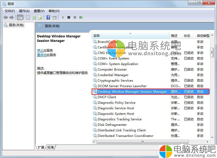Click the horizontal scrollbar right arrow
This screenshot has width=217, height=158.
(x=207, y=142)
